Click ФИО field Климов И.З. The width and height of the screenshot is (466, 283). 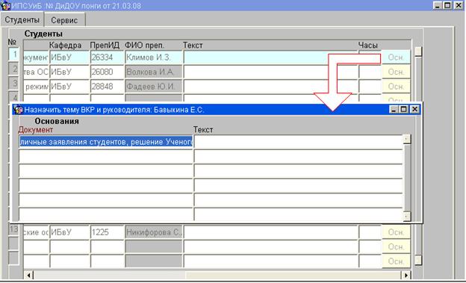point(153,57)
